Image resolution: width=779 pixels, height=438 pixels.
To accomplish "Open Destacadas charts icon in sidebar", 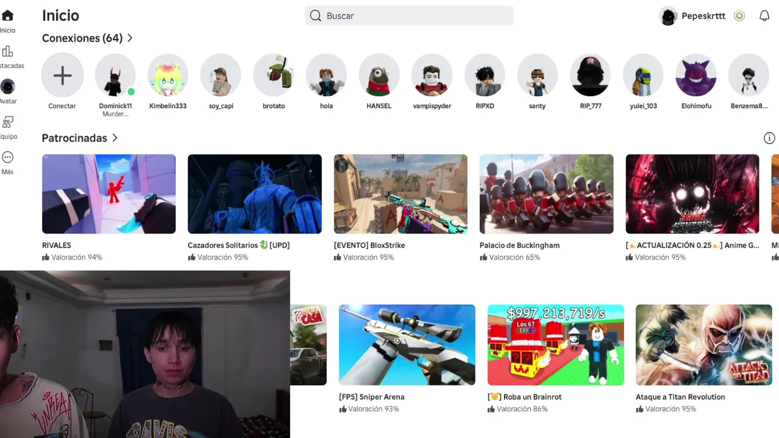I will [x=7, y=51].
